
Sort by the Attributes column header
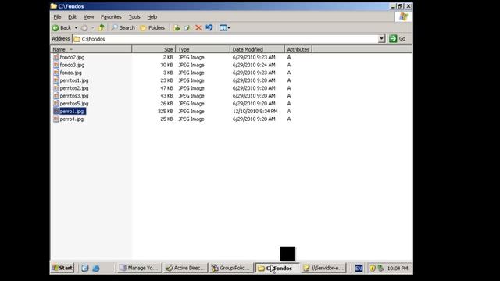(298, 49)
